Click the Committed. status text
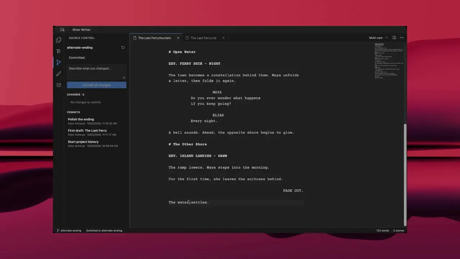460x259 pixels. tap(77, 58)
